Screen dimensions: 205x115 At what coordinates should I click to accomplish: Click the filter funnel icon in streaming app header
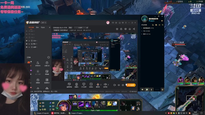[x=123, y=22]
